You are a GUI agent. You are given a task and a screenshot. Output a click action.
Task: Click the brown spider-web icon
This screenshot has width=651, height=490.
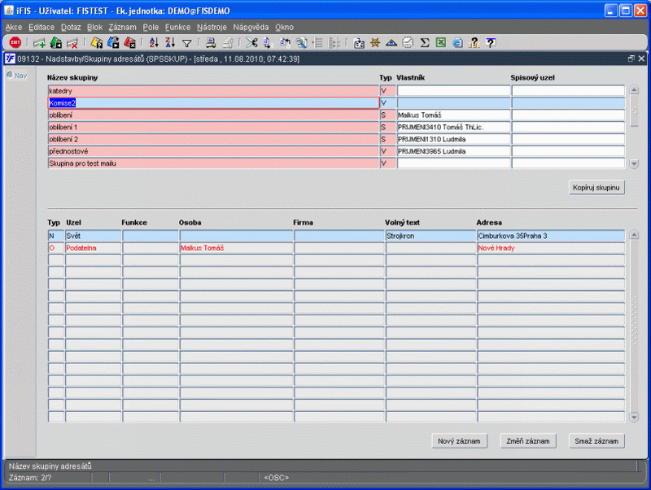point(375,42)
